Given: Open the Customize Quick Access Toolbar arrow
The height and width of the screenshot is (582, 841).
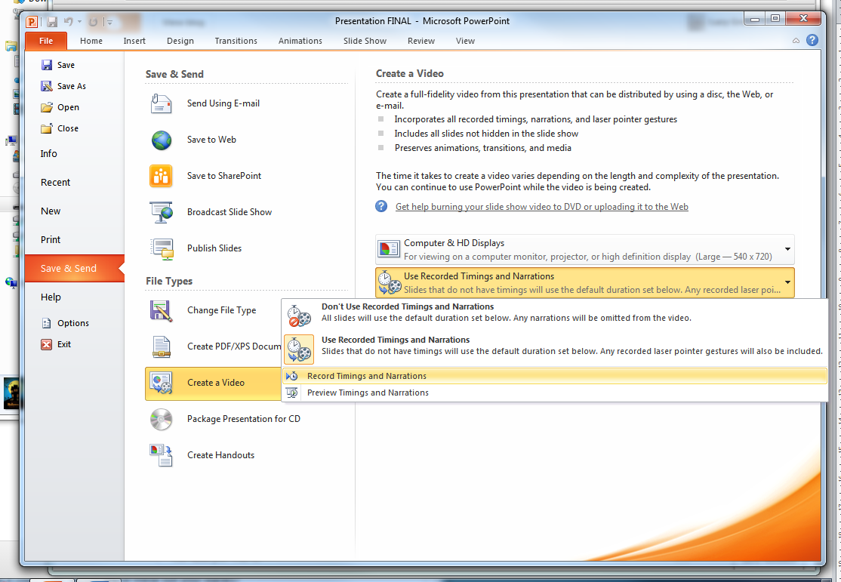Looking at the screenshot, I should coord(109,23).
